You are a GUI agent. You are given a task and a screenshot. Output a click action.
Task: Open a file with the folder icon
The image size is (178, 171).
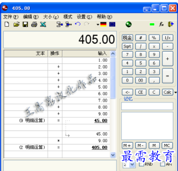click(x=16, y=24)
